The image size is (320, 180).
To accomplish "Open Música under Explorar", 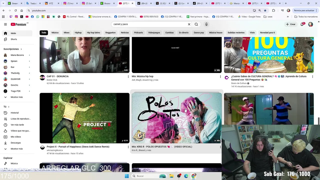I will pyautogui.click(x=17, y=163).
